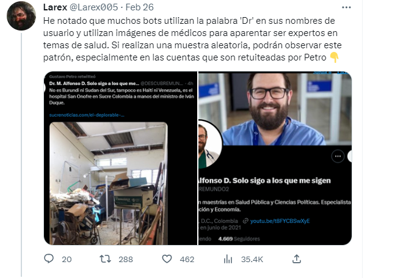This screenshot has width=395, height=278.
Task: Open the Feb 26 timestamp
Action: tap(140, 7)
